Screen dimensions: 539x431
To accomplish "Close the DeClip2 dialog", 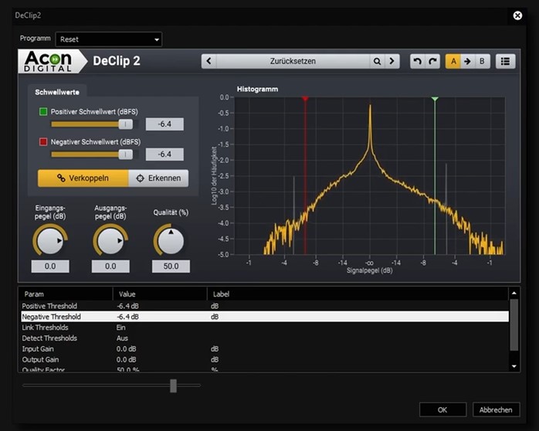I will [x=517, y=15].
